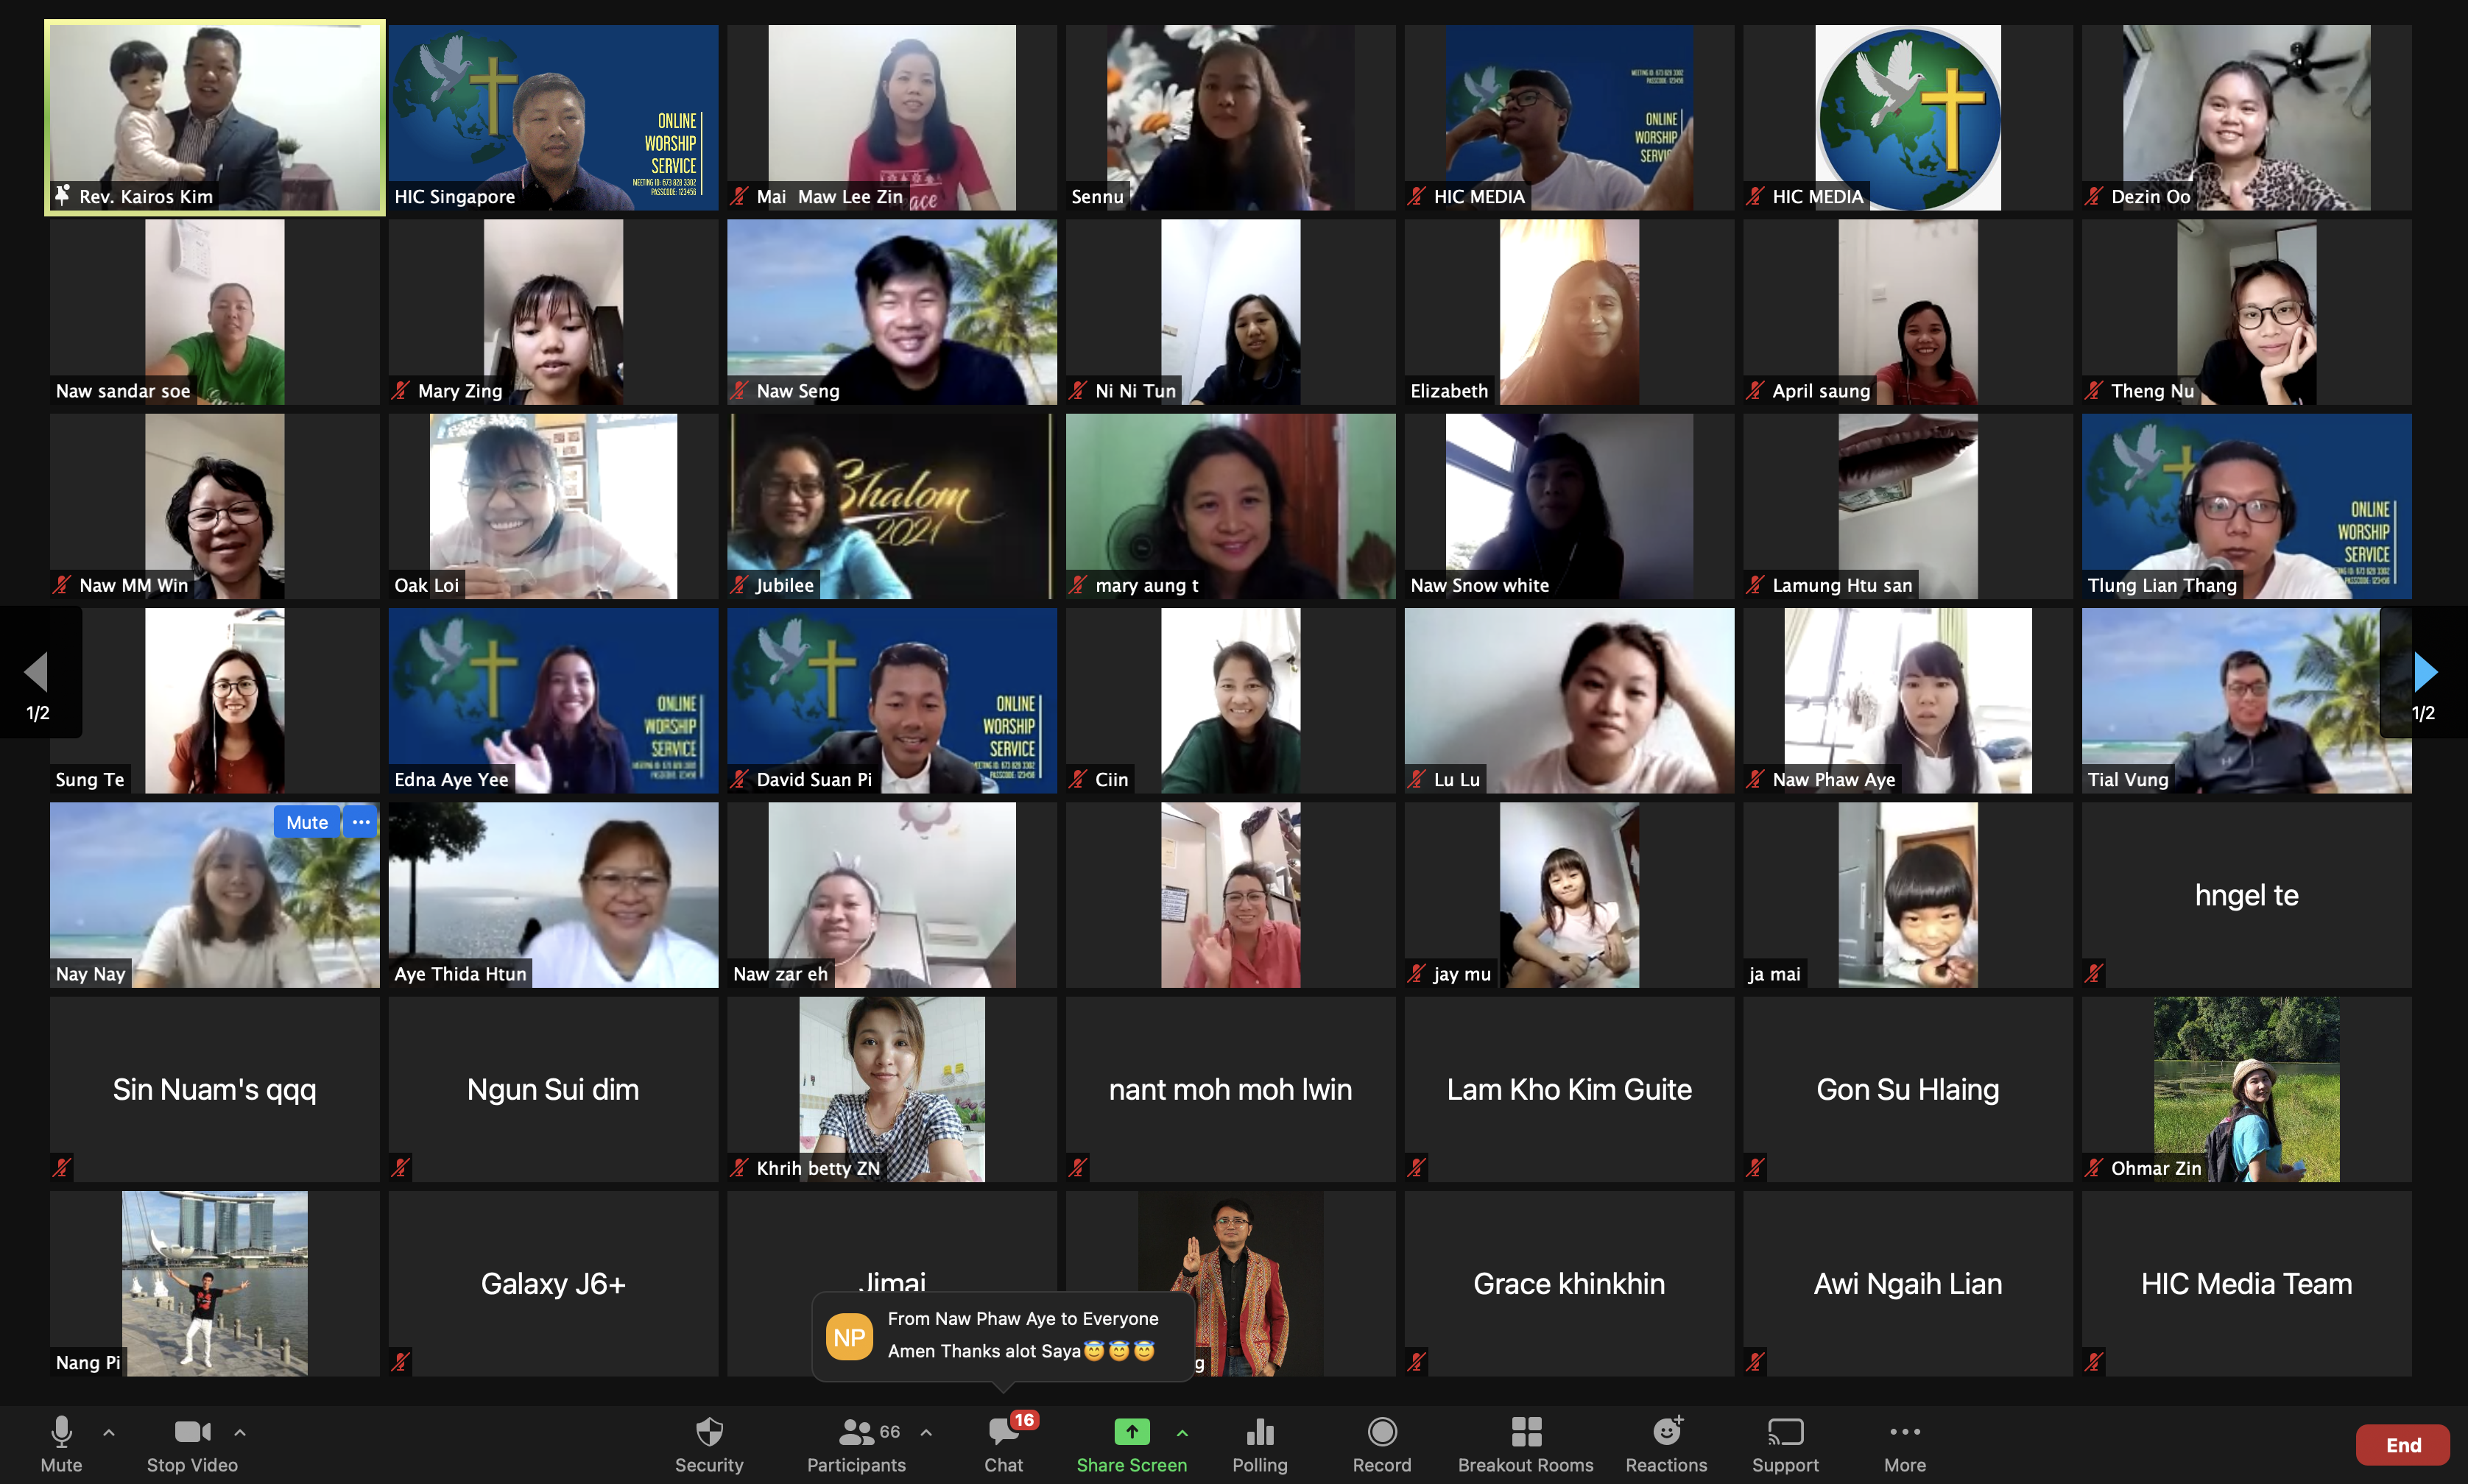Click the Share Screen icon
Image resolution: width=2468 pixels, height=1484 pixels.
click(x=1131, y=1433)
